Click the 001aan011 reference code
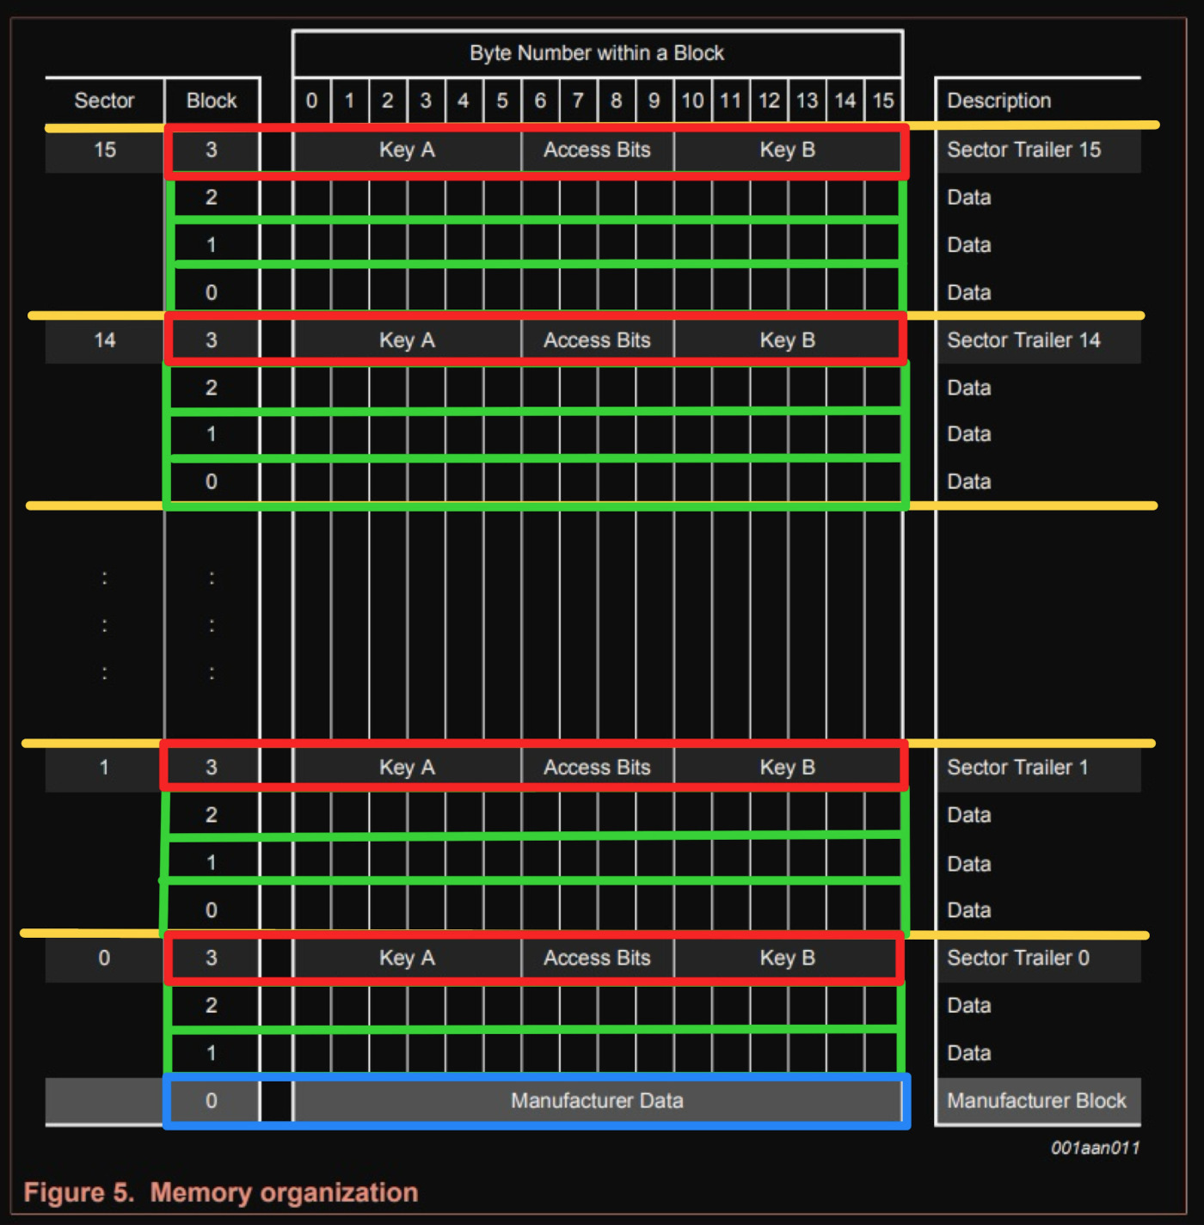The height and width of the screenshot is (1225, 1204). [1095, 1148]
